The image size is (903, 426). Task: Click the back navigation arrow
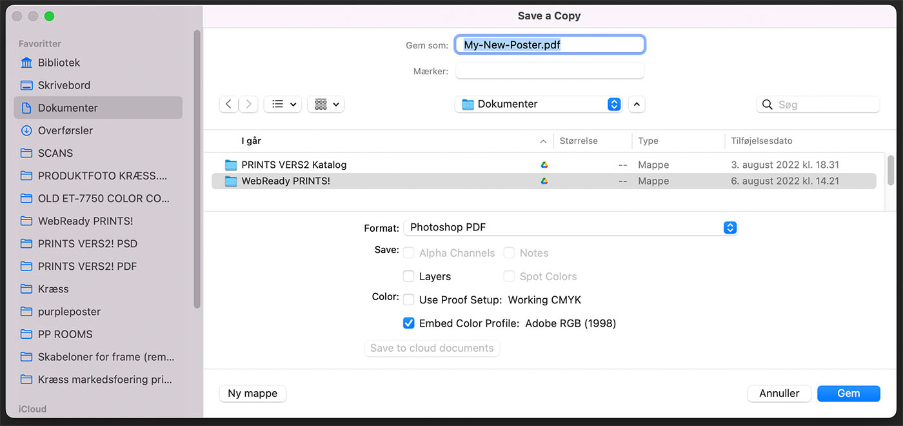(229, 104)
